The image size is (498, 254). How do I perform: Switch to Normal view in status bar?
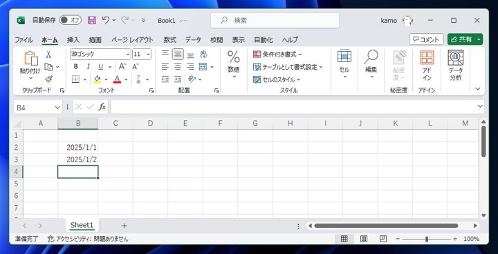(344, 239)
